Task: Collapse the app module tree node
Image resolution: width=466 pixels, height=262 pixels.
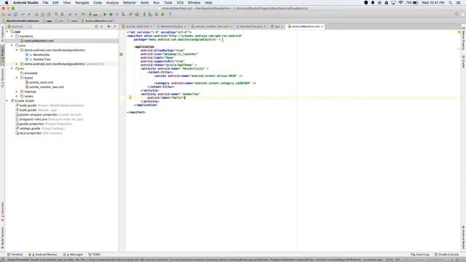Action: coord(7,31)
